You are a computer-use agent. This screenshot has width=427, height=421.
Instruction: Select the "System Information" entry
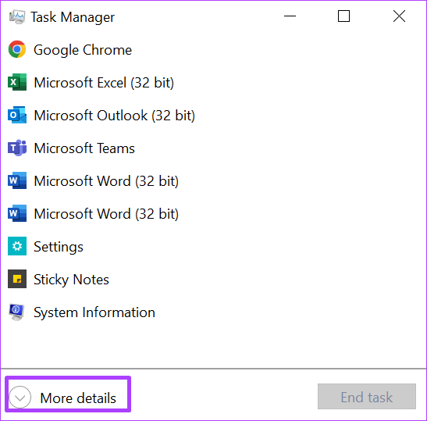(x=94, y=312)
